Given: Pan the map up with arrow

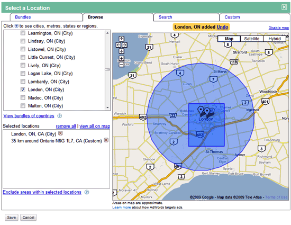Looking at the screenshot, I should (121, 39).
